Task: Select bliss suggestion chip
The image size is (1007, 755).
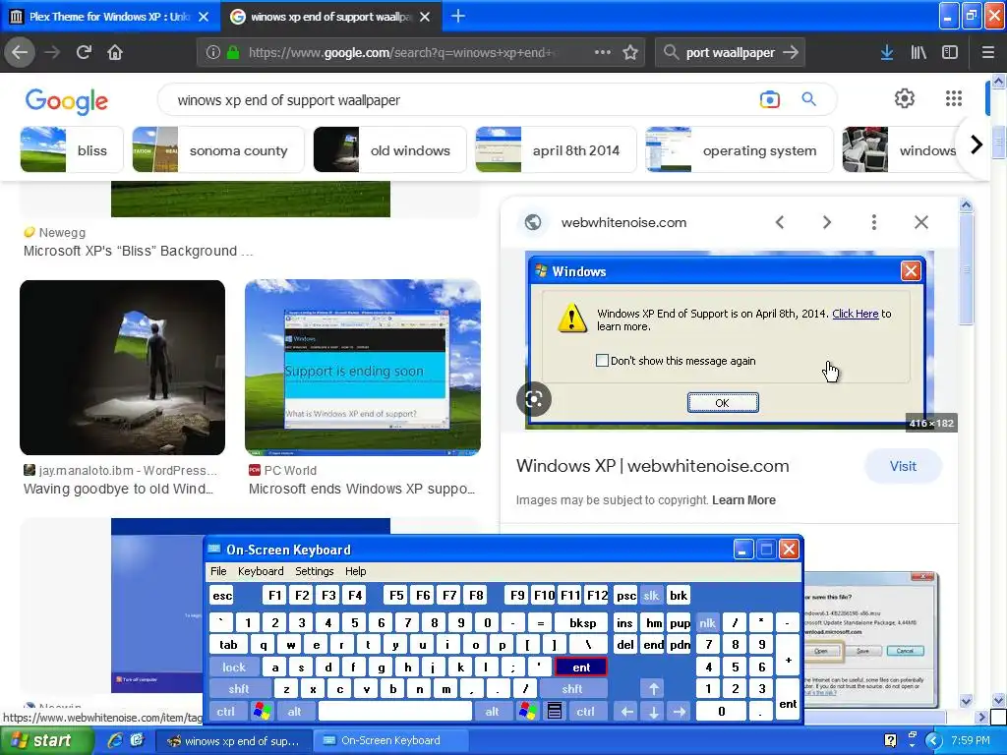Action: pos(71,150)
